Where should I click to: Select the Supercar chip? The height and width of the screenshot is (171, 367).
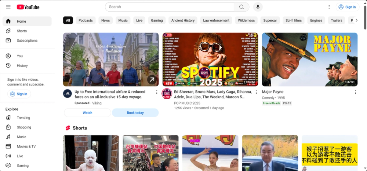tap(270, 20)
